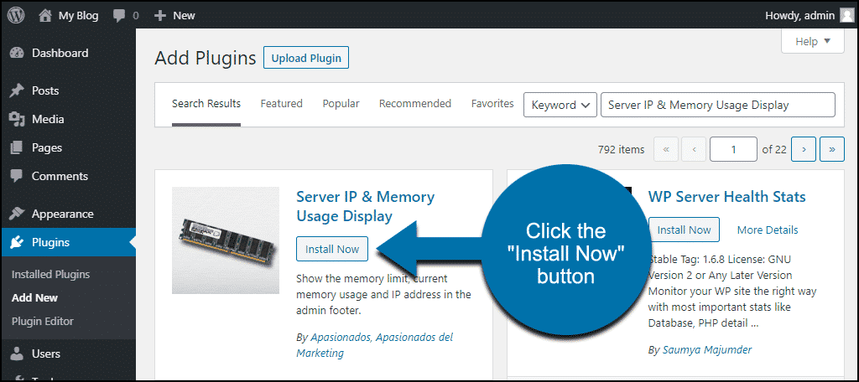
Task: Click the Dashboard gauge icon
Action: pyautogui.click(x=17, y=53)
